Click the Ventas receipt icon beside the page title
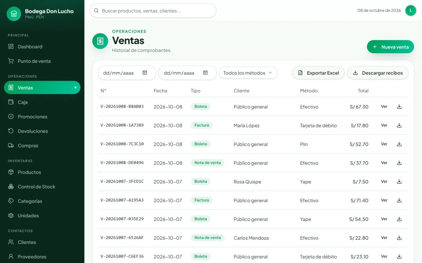422x263 pixels. pyautogui.click(x=100, y=41)
